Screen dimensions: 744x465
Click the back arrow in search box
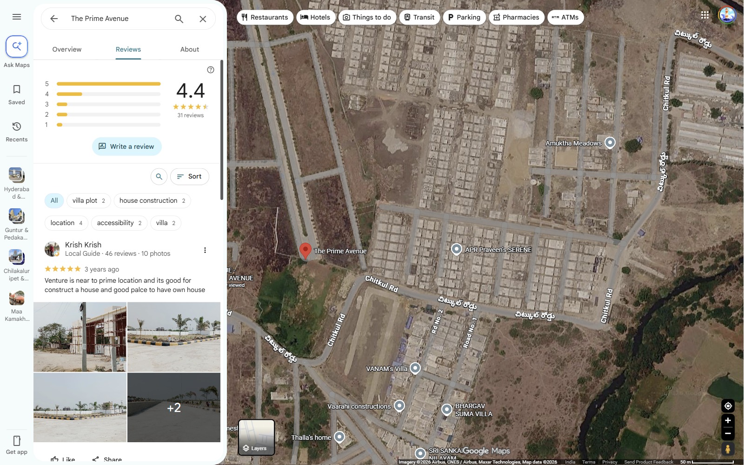pyautogui.click(x=54, y=19)
